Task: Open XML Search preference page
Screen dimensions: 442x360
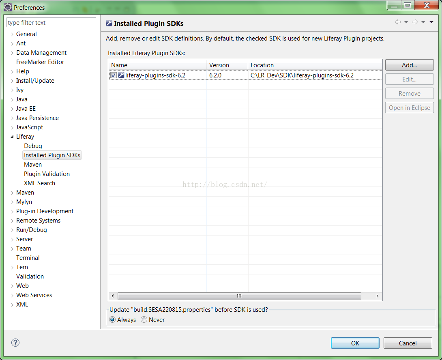Action: tap(39, 183)
